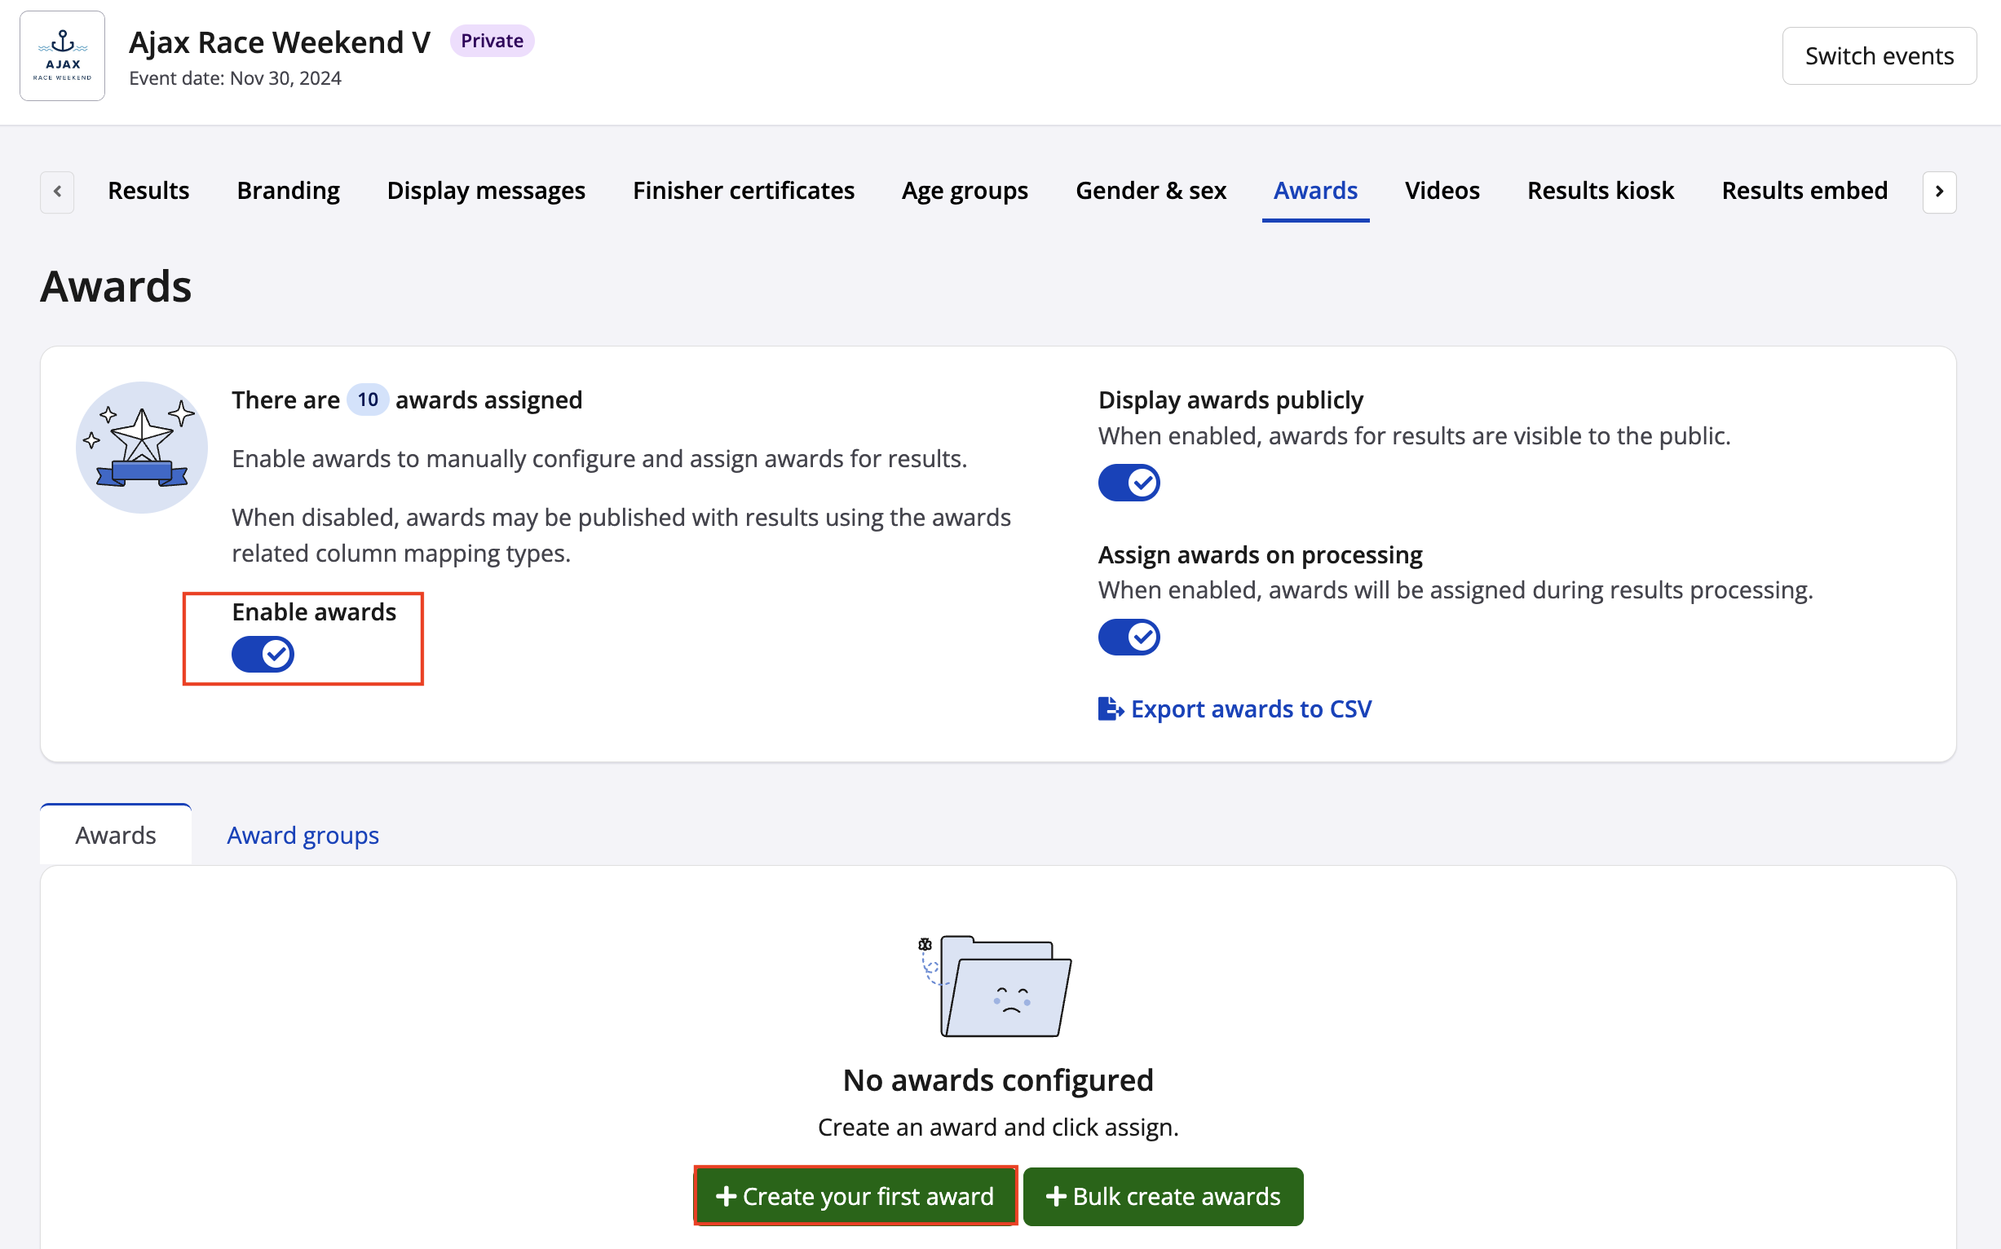Click the Ajax Race Weekend anchor logo
The width and height of the screenshot is (2001, 1249).
(x=62, y=55)
